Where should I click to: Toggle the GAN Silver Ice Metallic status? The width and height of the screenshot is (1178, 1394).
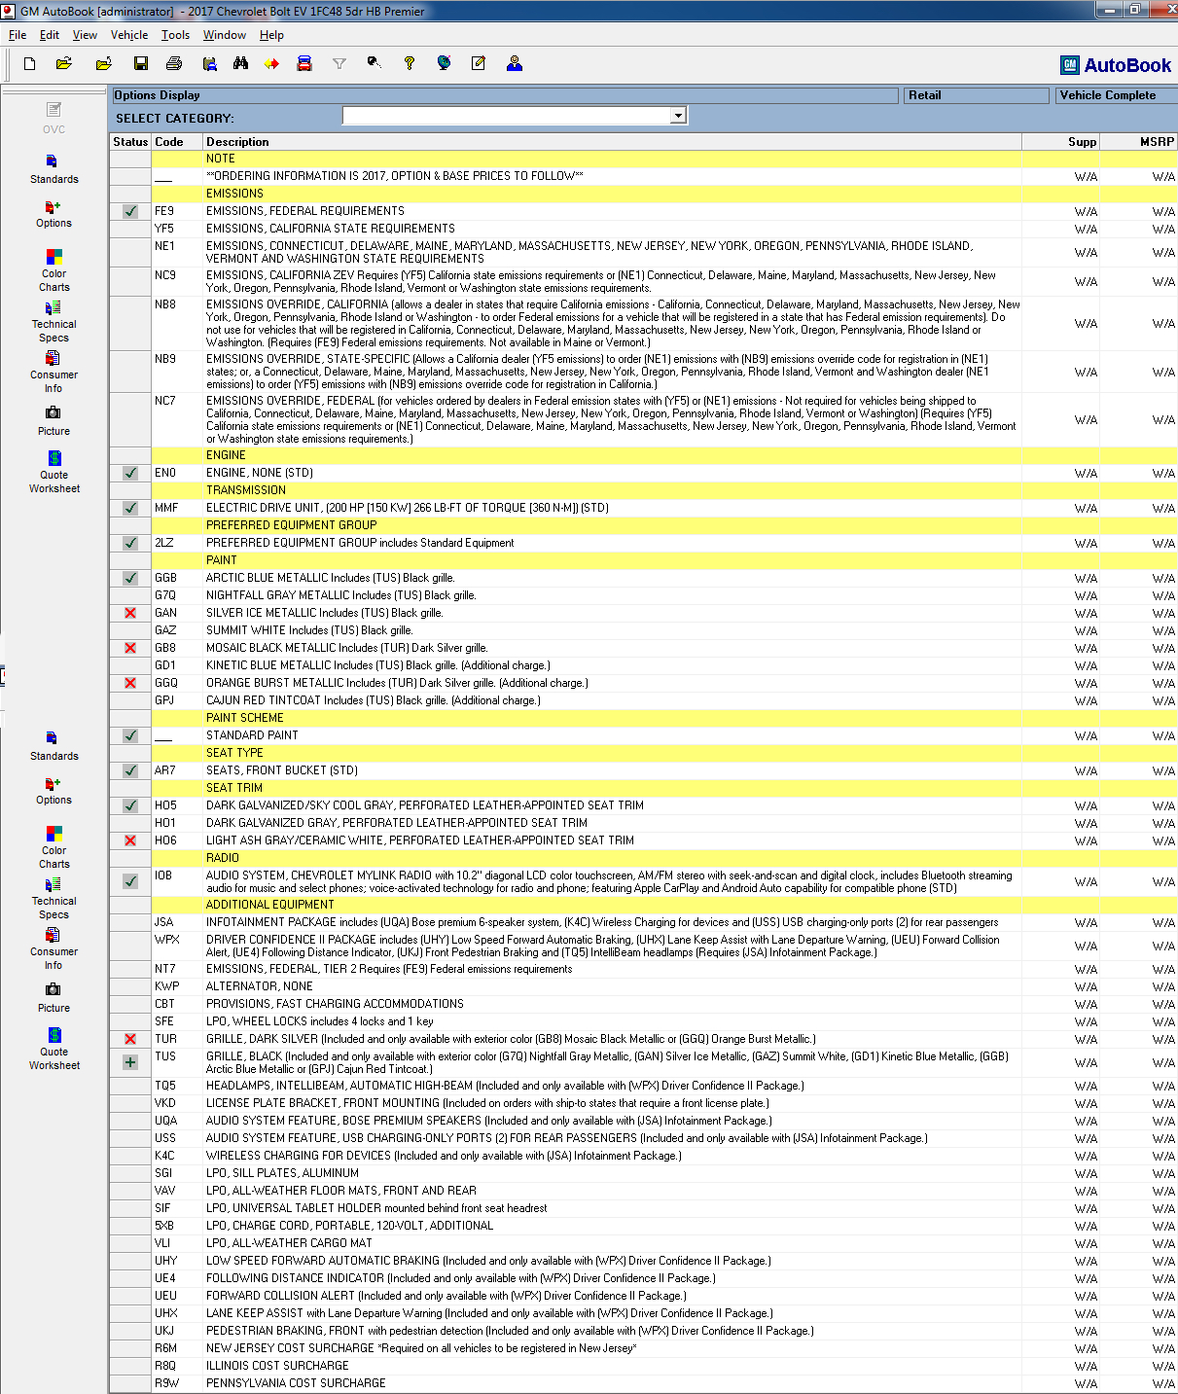[x=130, y=613]
